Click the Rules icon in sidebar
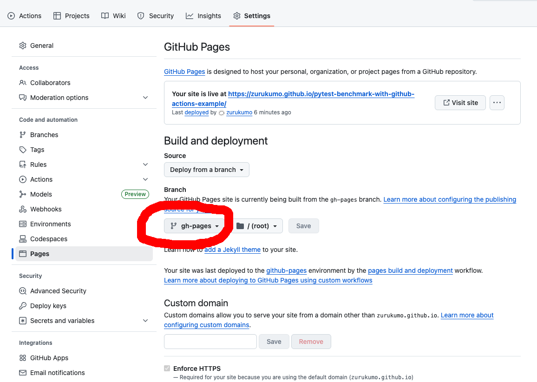 23,165
